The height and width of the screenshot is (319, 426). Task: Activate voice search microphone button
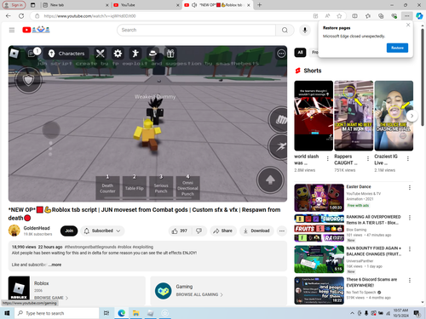click(x=305, y=30)
